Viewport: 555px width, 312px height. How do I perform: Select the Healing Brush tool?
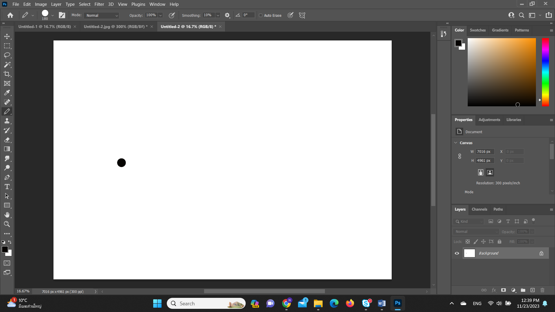pos(7,102)
